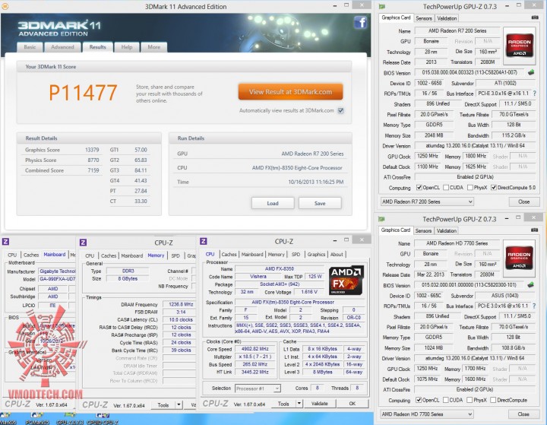Toggle Automatically view results at 3DMark.com
547x425 pixels.
[341, 111]
